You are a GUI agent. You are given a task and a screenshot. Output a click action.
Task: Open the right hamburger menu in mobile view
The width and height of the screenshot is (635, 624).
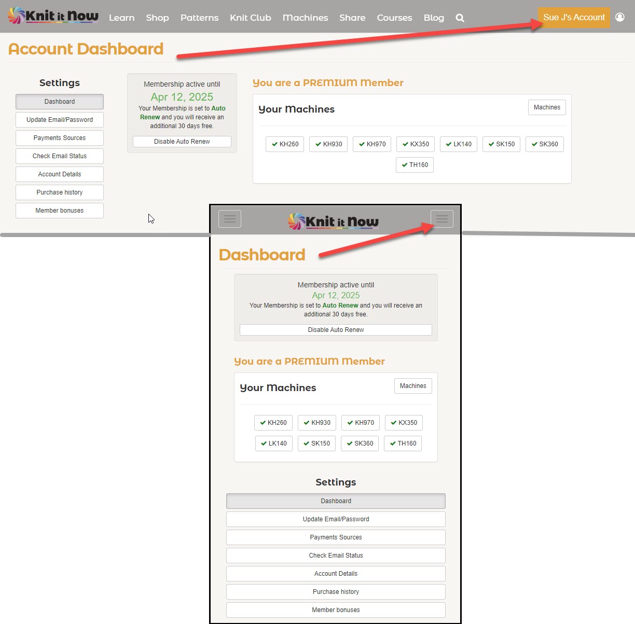pyautogui.click(x=442, y=219)
